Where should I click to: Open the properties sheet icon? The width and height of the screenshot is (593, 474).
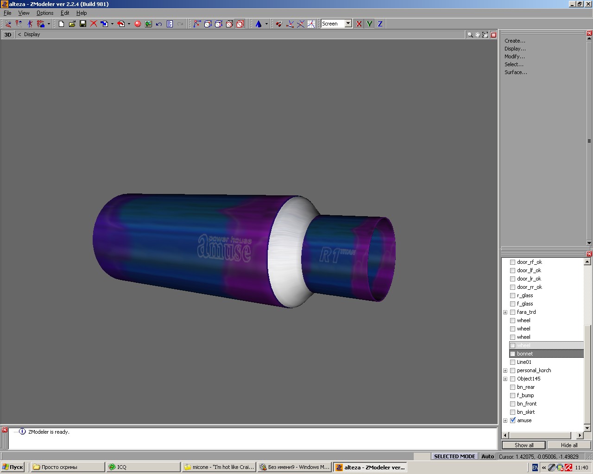pyautogui.click(x=170, y=24)
